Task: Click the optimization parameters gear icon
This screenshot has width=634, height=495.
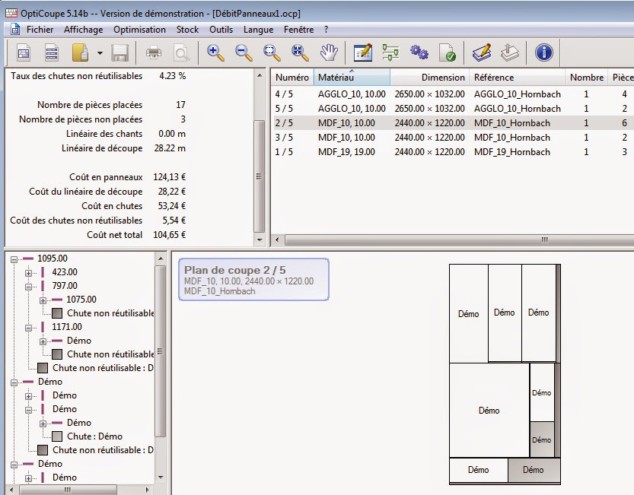Action: tap(419, 52)
